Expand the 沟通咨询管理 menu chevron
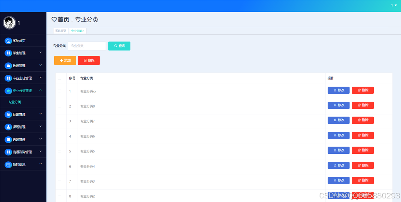The width and height of the screenshot is (401, 202). pos(41,151)
